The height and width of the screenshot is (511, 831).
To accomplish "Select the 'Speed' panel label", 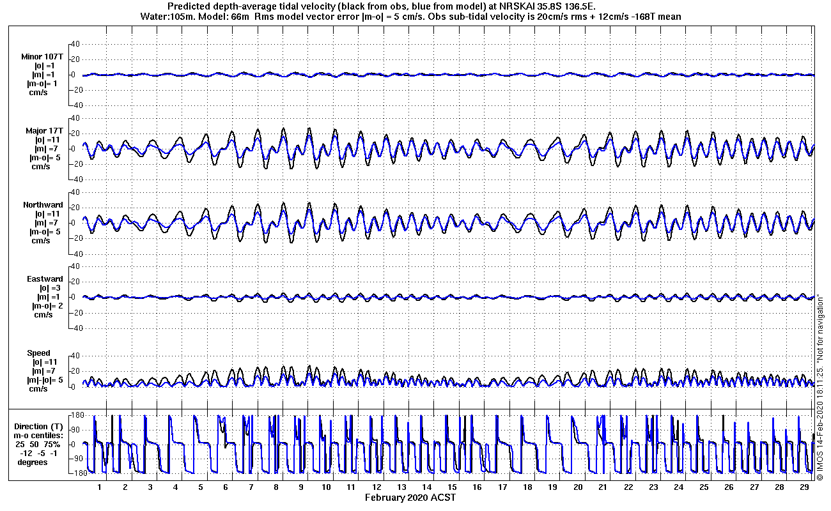I will coord(38,353).
